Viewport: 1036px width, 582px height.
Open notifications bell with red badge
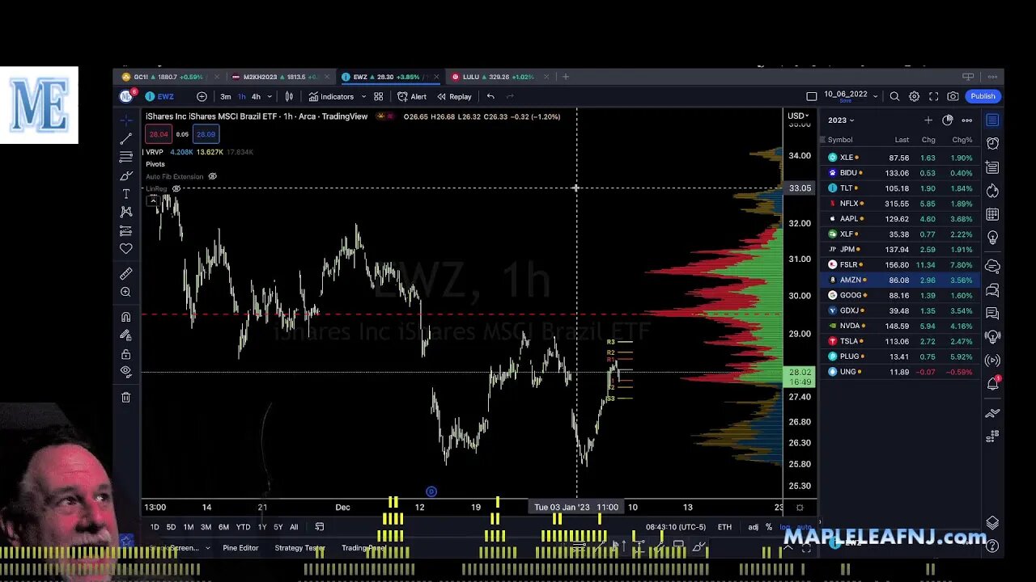[x=993, y=384]
